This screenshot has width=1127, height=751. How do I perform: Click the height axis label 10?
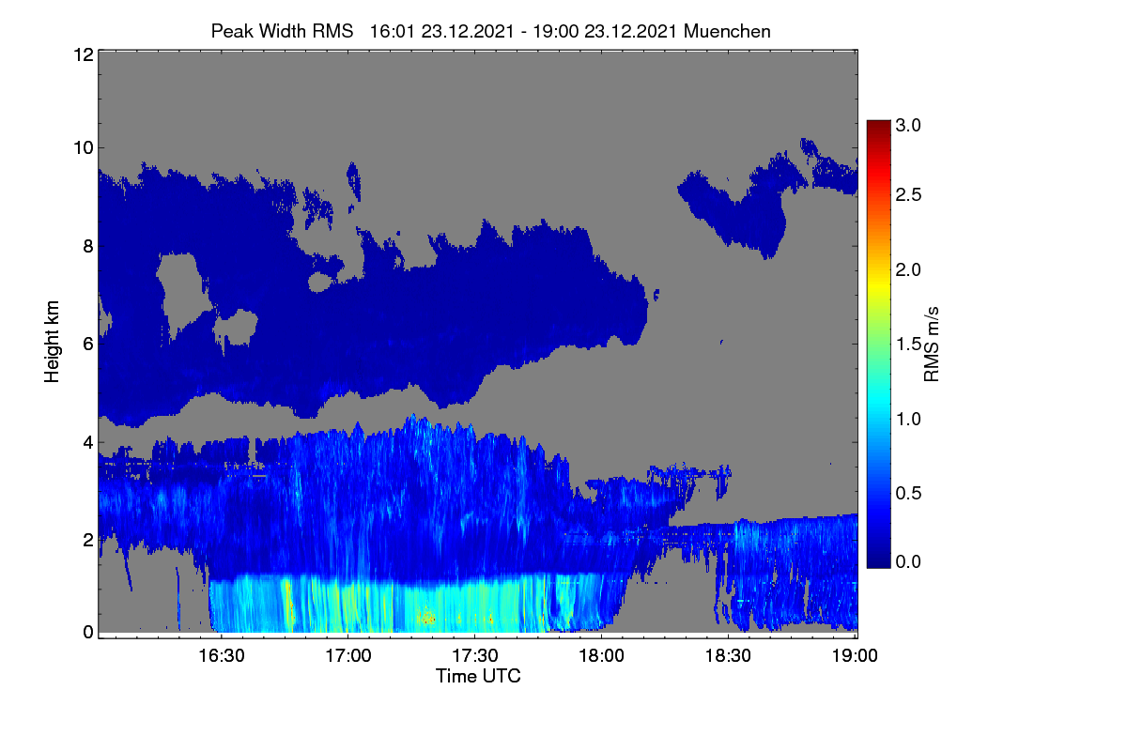click(x=83, y=147)
